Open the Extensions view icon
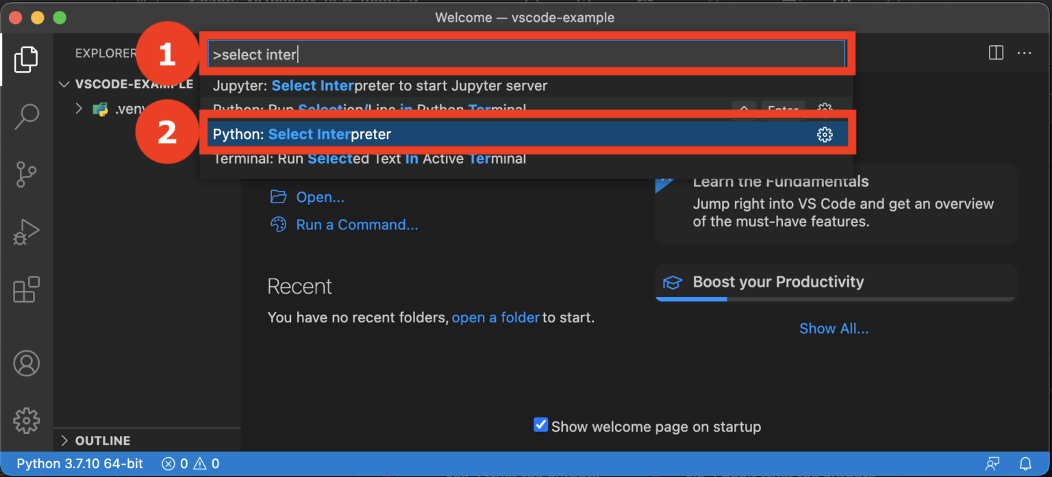Viewport: 1052px width, 477px height. pos(26,289)
